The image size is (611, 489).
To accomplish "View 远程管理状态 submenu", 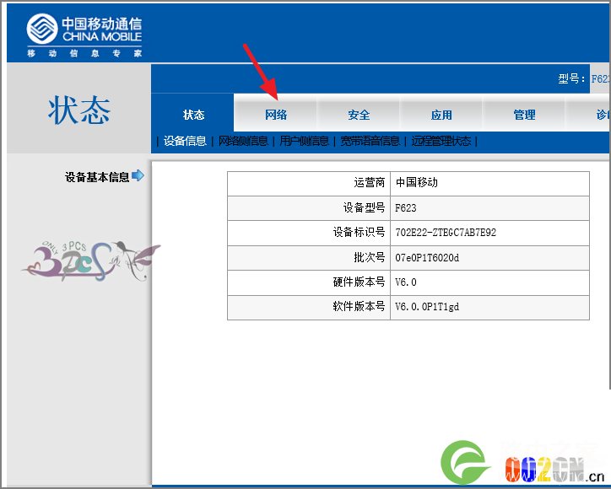I will click(441, 141).
